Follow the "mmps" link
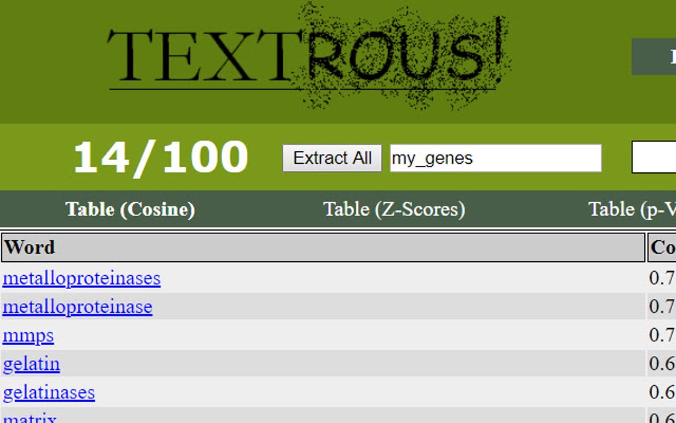676x423 pixels. tap(28, 335)
